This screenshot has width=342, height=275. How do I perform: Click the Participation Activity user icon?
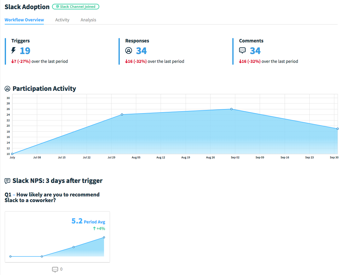pyautogui.click(x=8, y=89)
